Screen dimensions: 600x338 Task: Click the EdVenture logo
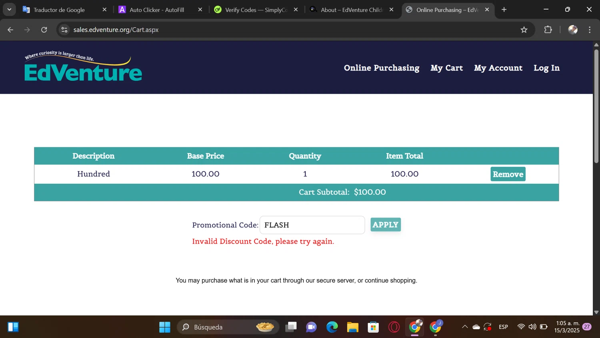coord(83,66)
